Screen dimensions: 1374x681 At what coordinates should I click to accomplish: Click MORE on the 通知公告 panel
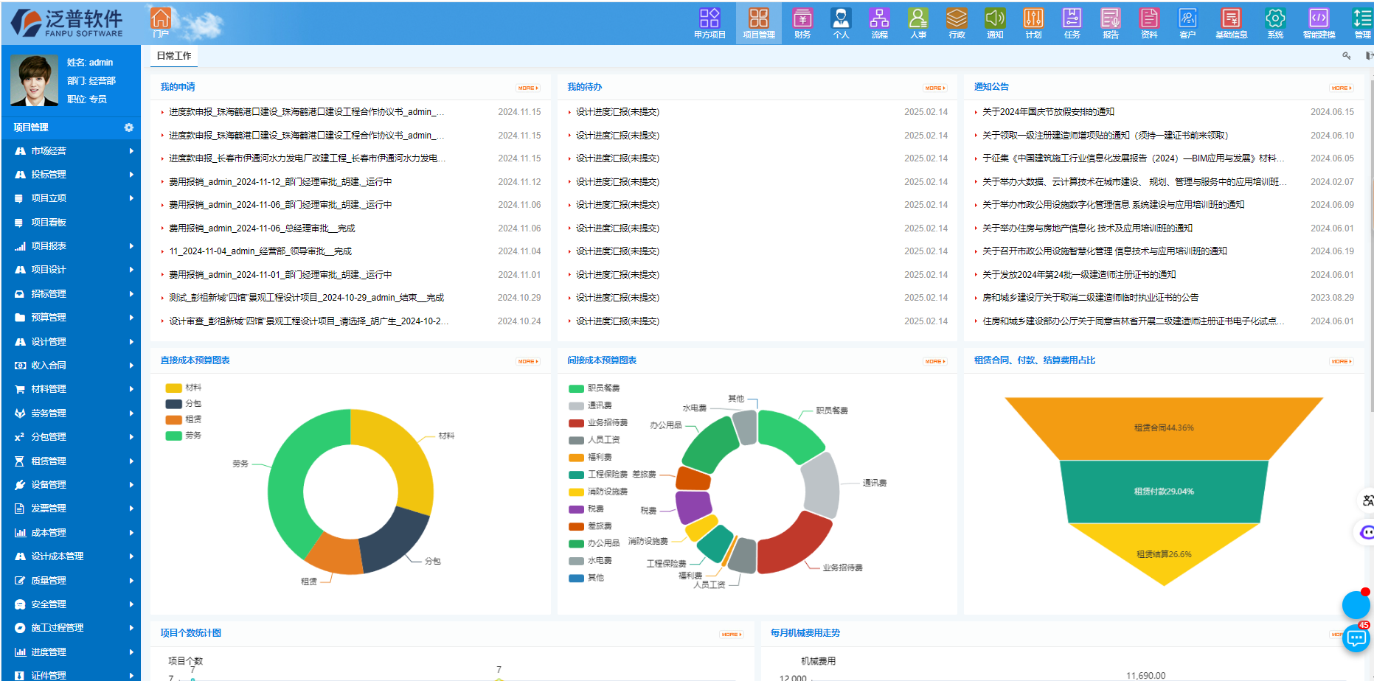pyautogui.click(x=1342, y=87)
